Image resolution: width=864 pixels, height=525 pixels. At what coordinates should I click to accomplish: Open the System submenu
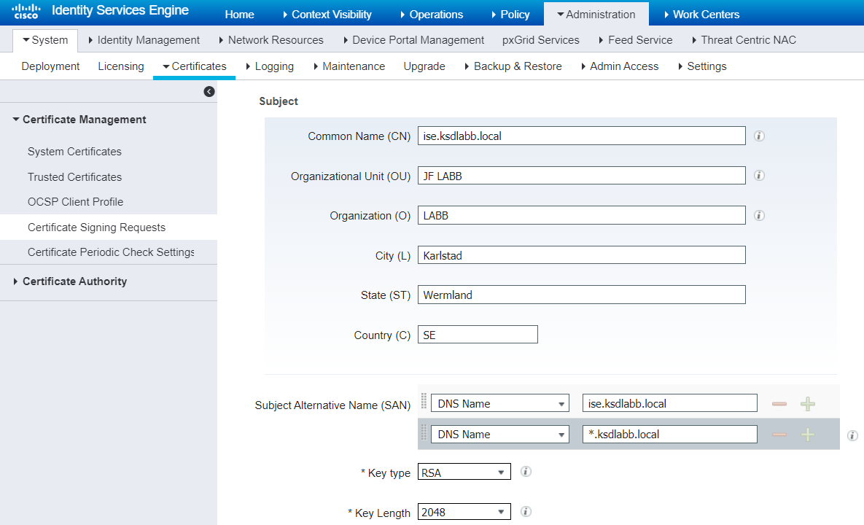point(45,40)
